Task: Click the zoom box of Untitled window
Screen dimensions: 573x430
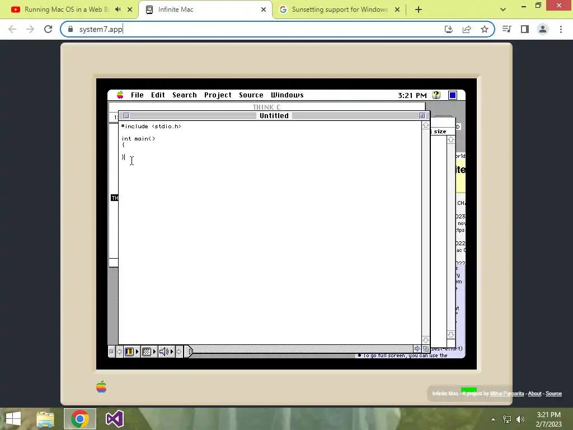Action: 422,115
